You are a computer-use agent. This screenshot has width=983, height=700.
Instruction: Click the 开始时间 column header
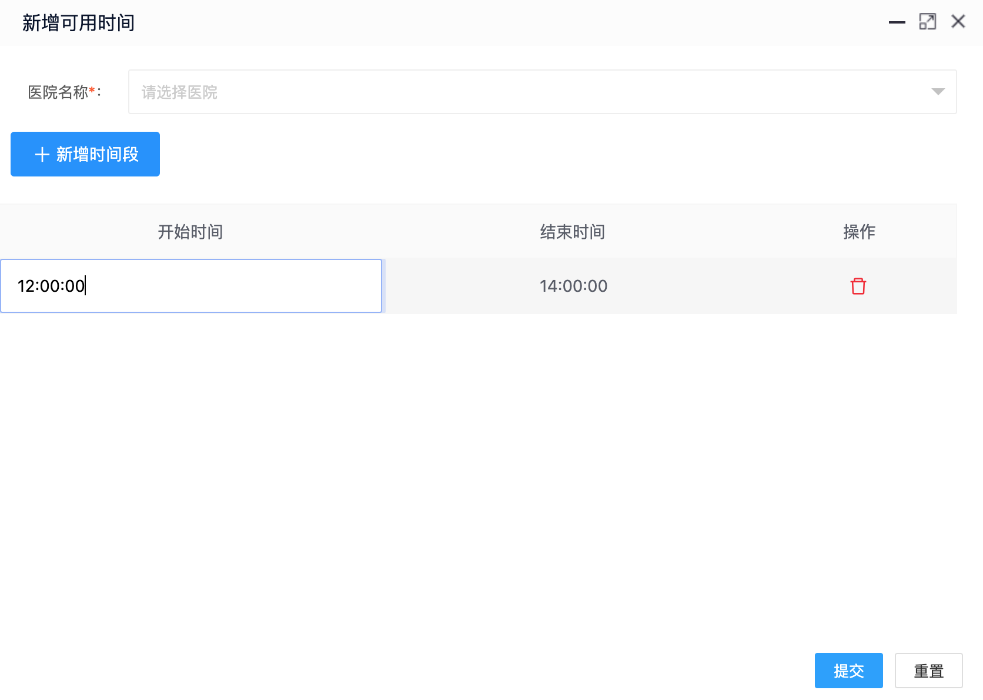click(x=190, y=232)
